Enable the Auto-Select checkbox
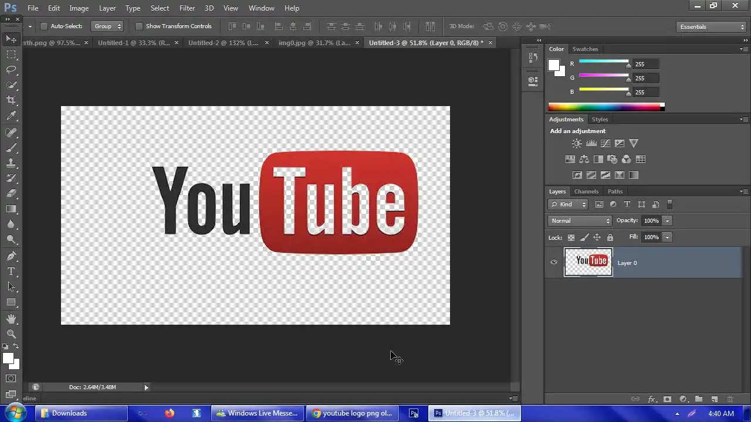 pos(44,26)
